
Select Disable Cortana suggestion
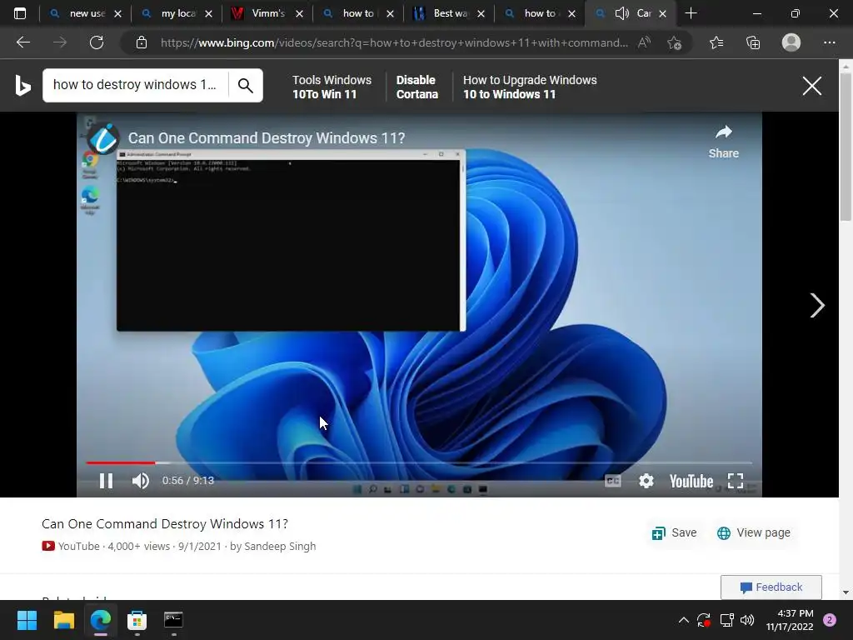[417, 87]
